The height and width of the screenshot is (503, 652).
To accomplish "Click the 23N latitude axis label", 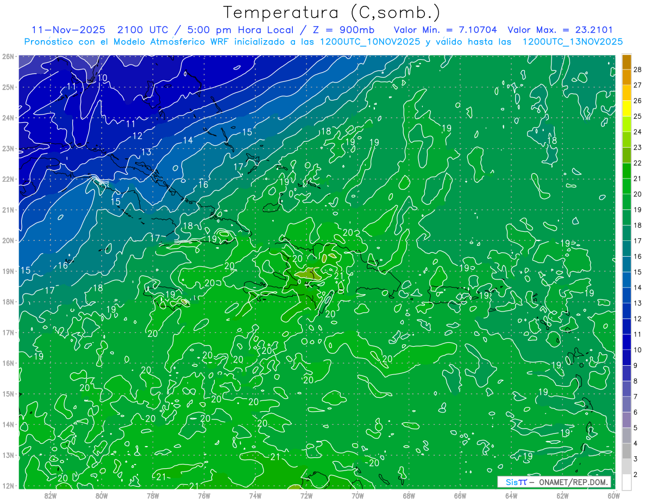I will 8,148.
